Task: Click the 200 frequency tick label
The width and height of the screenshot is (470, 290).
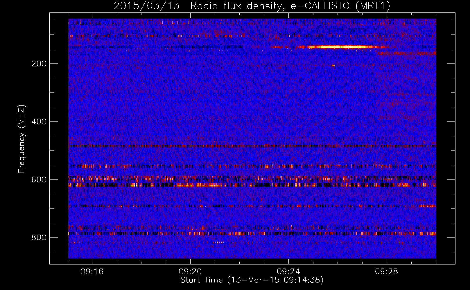Action: (x=39, y=64)
